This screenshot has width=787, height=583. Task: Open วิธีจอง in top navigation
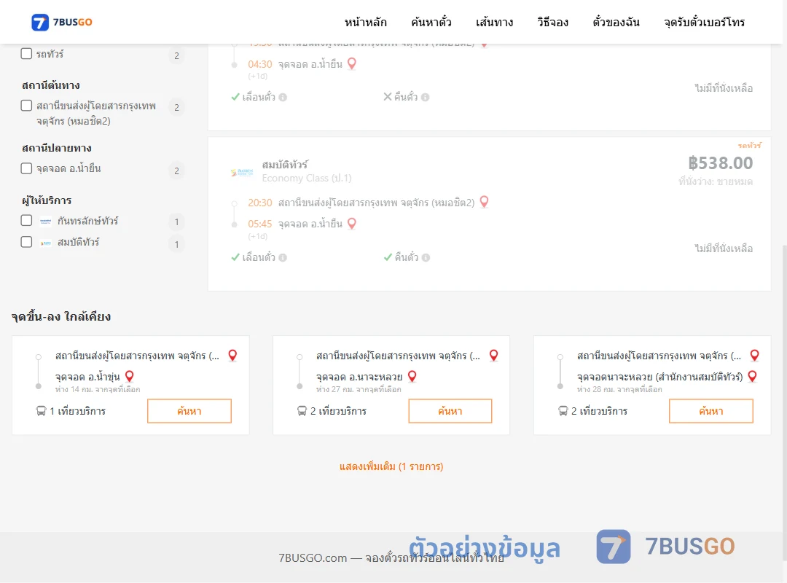pyautogui.click(x=552, y=22)
